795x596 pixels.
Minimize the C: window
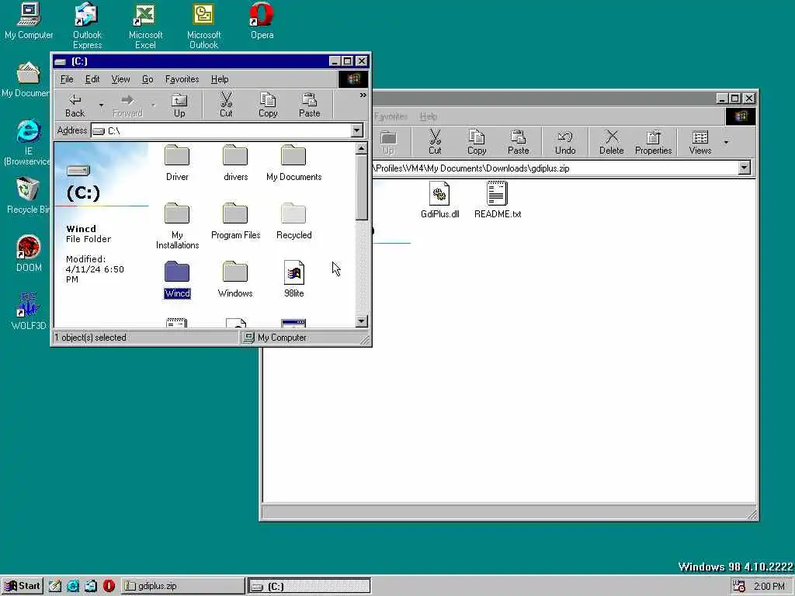tap(335, 61)
